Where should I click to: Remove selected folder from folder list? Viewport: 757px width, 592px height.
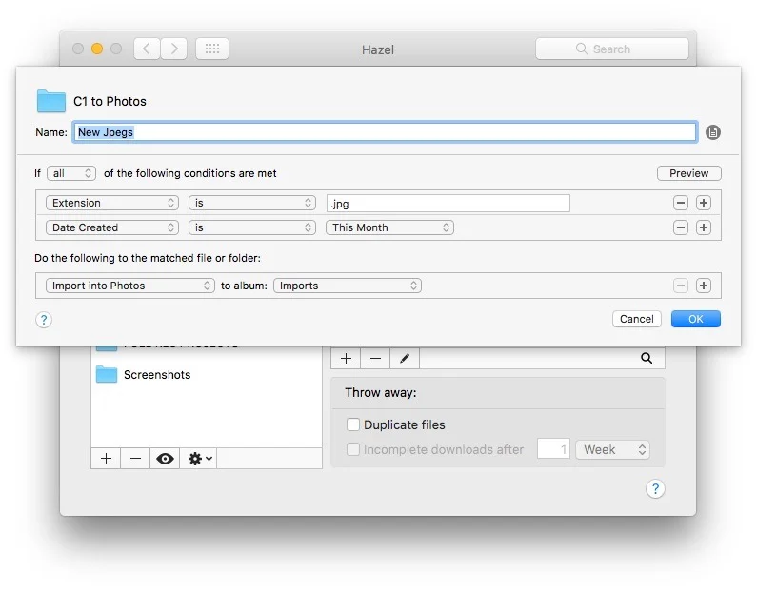[135, 459]
